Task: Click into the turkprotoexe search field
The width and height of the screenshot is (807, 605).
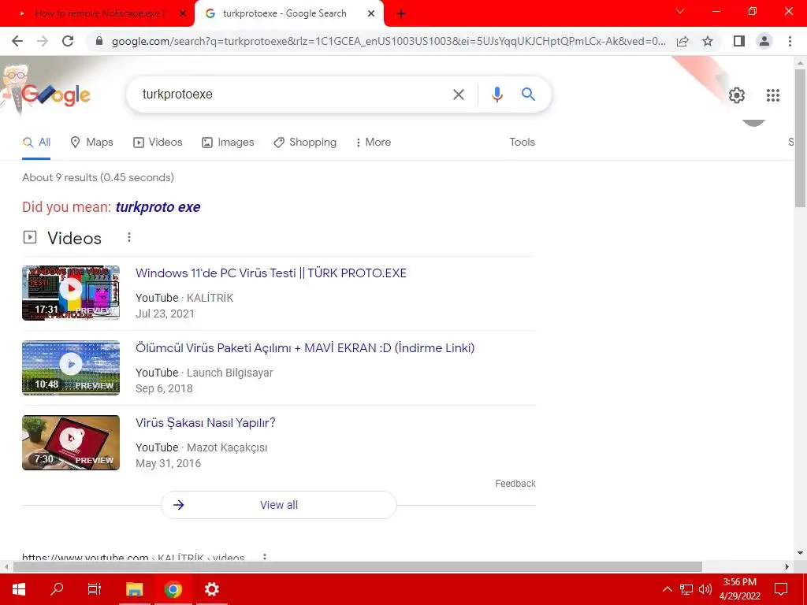Action: tap(291, 95)
